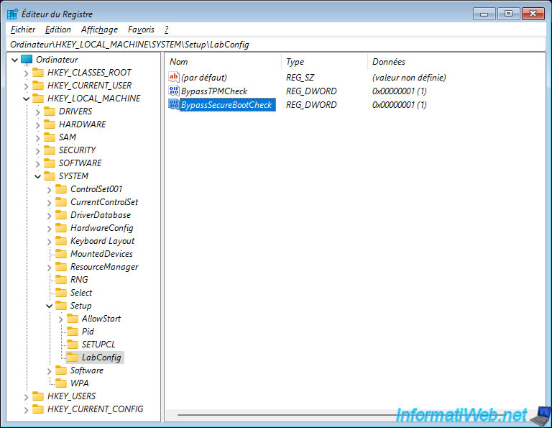The image size is (552, 428).
Task: Select the Select key
Action: pyautogui.click(x=81, y=293)
